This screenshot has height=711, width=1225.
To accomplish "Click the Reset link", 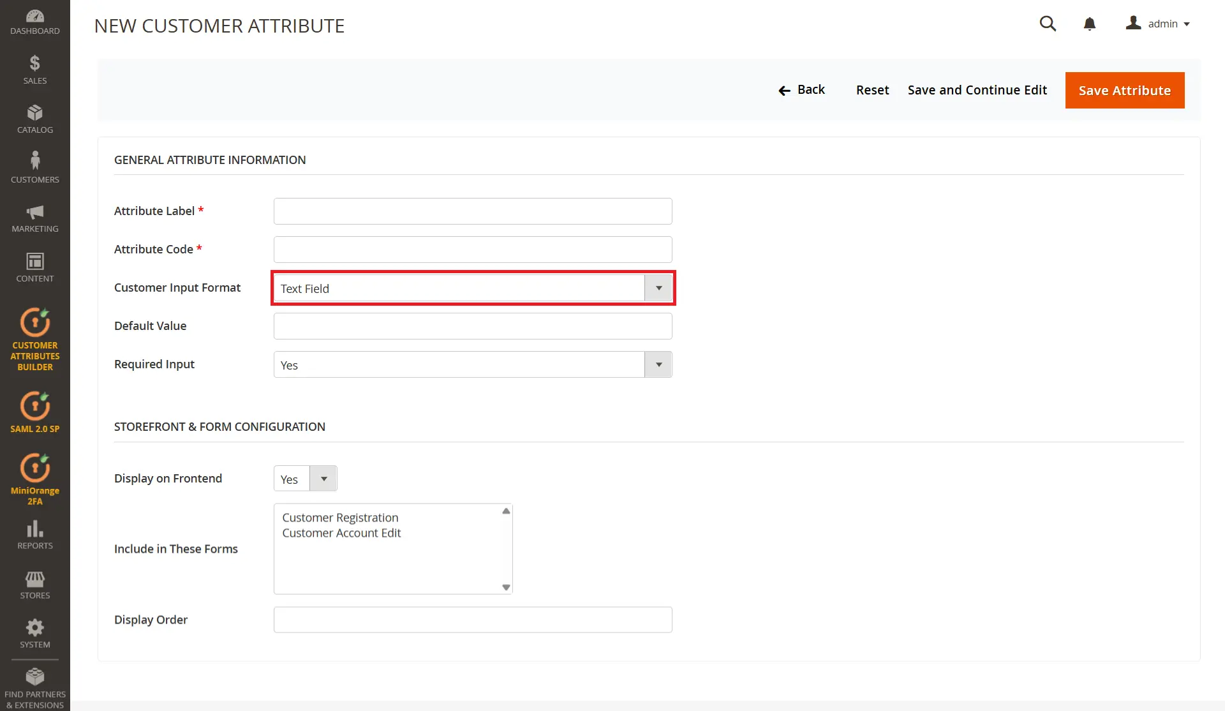I will coord(872,90).
